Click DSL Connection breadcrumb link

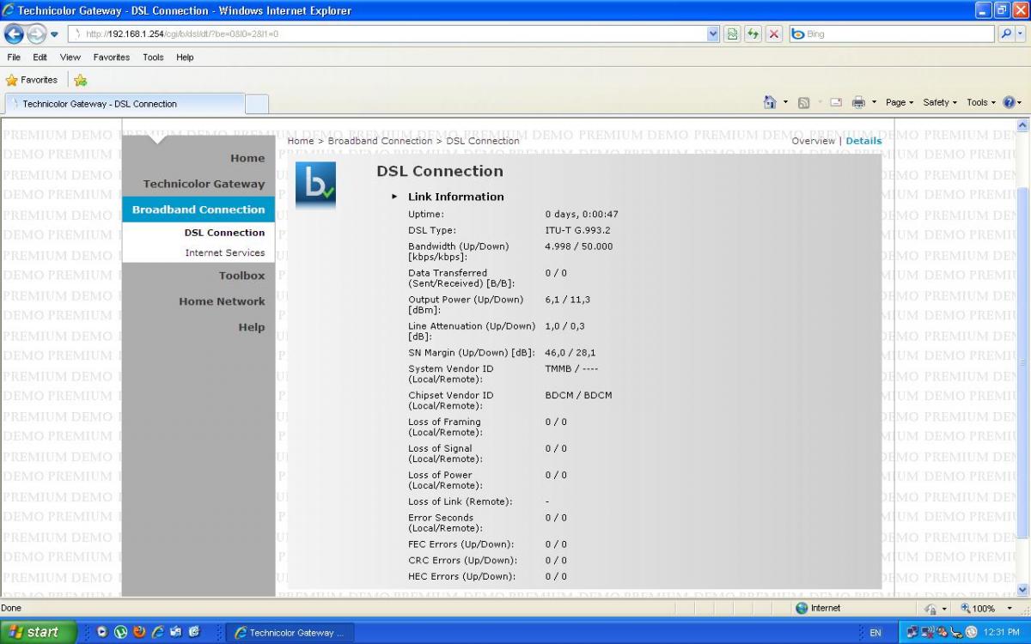pos(483,141)
